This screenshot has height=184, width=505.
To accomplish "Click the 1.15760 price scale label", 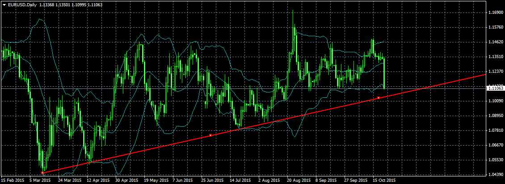I will pos(495,27).
